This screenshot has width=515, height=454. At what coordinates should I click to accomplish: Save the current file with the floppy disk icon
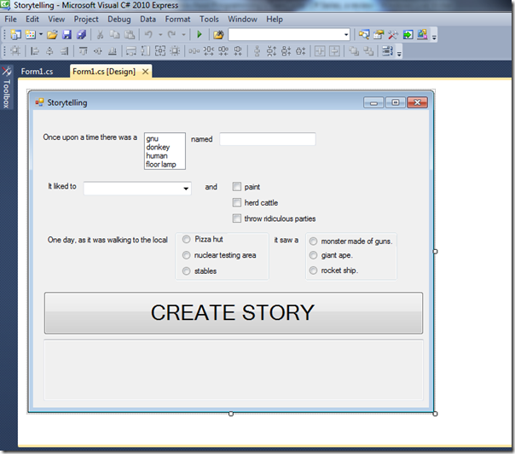67,35
